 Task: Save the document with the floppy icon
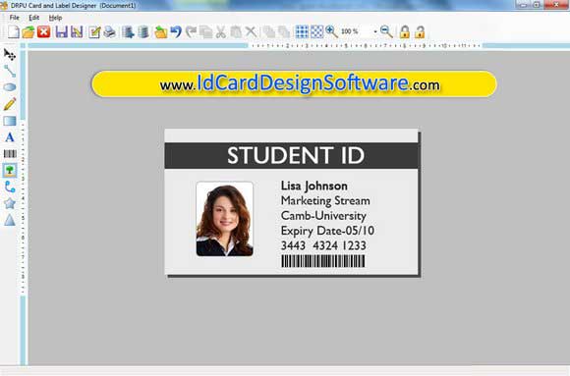pos(61,32)
